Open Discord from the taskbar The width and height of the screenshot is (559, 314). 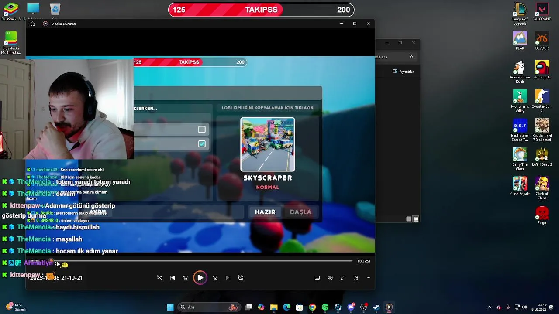pyautogui.click(x=351, y=307)
